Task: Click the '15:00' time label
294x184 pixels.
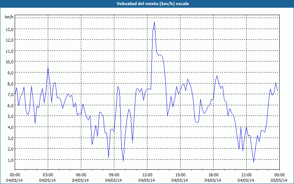Action: click(180, 175)
